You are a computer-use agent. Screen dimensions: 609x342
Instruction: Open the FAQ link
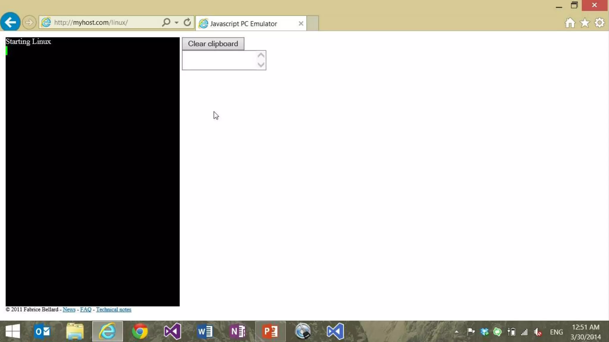pyautogui.click(x=86, y=309)
